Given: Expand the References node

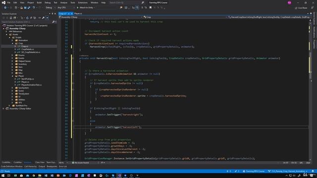Looking at the screenshot, I should click(6, 32).
